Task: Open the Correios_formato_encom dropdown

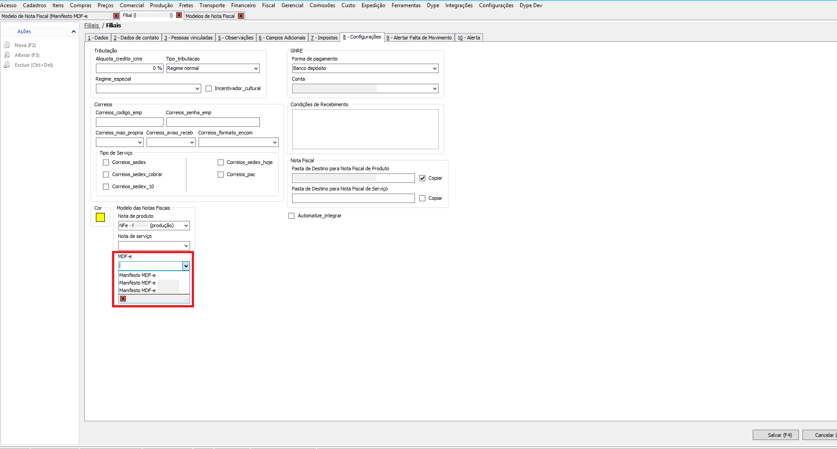Action: [x=275, y=142]
